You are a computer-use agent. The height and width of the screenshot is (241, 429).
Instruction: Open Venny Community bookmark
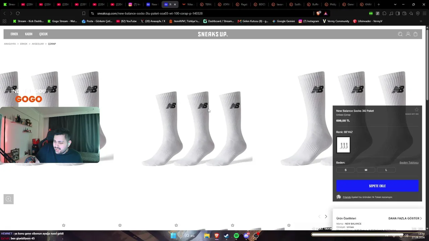point(336,21)
